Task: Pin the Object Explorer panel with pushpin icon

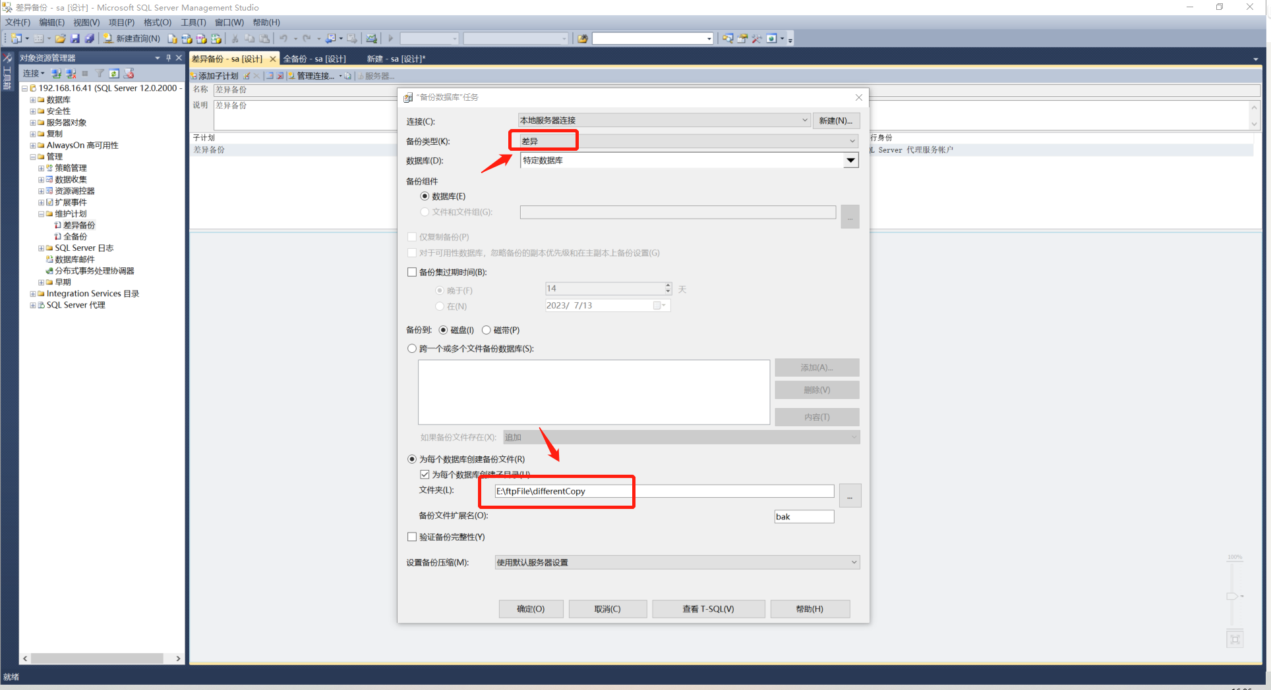Action: 168,58
